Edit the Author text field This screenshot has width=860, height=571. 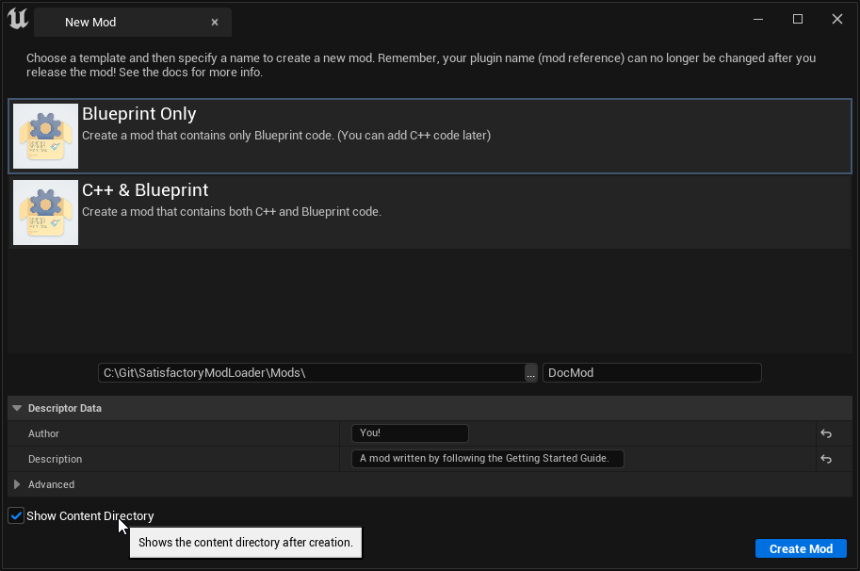pos(410,433)
